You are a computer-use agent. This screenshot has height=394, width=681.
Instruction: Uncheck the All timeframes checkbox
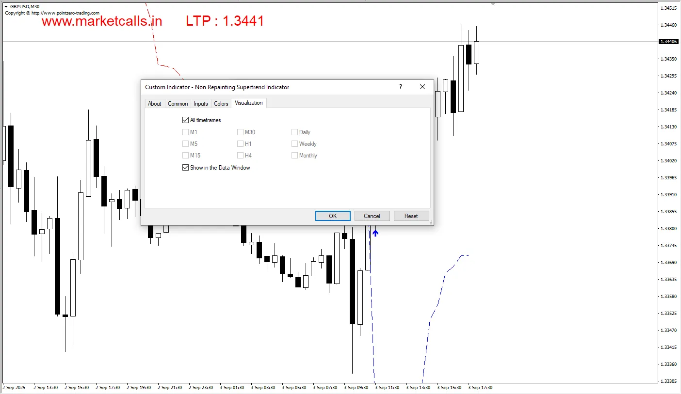click(185, 120)
